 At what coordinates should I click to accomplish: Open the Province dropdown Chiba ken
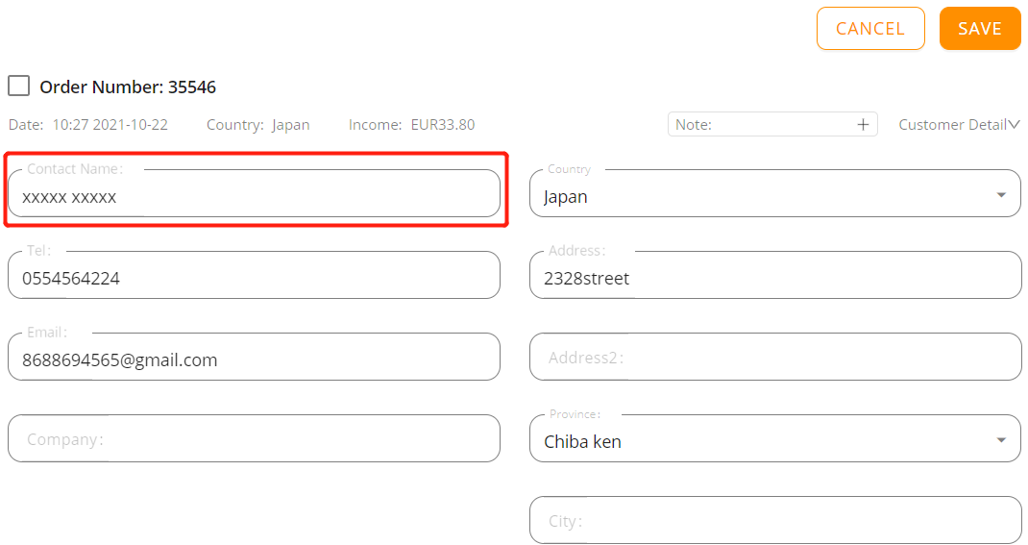coord(775,438)
